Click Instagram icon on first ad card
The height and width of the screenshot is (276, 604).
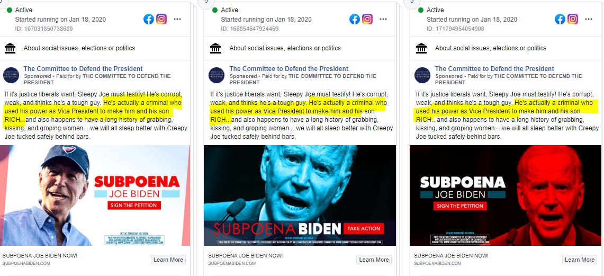(x=161, y=19)
